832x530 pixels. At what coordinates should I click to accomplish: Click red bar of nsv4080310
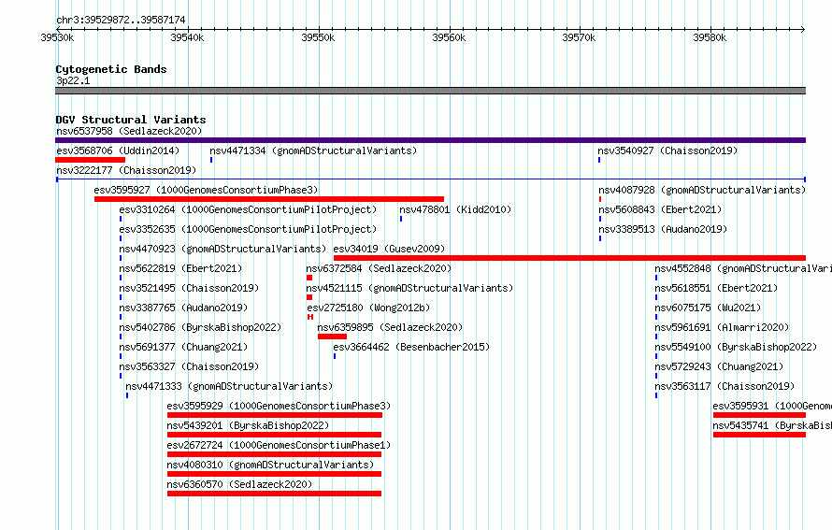coord(274,474)
